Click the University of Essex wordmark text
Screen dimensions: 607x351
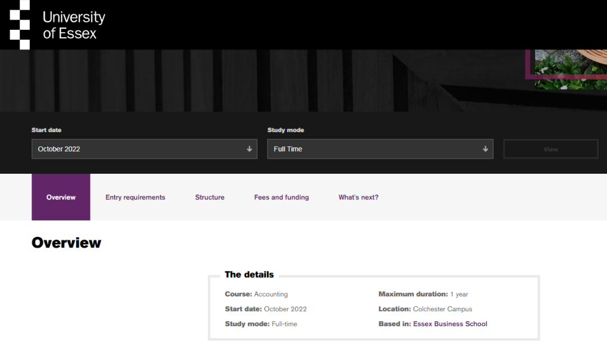[74, 25]
